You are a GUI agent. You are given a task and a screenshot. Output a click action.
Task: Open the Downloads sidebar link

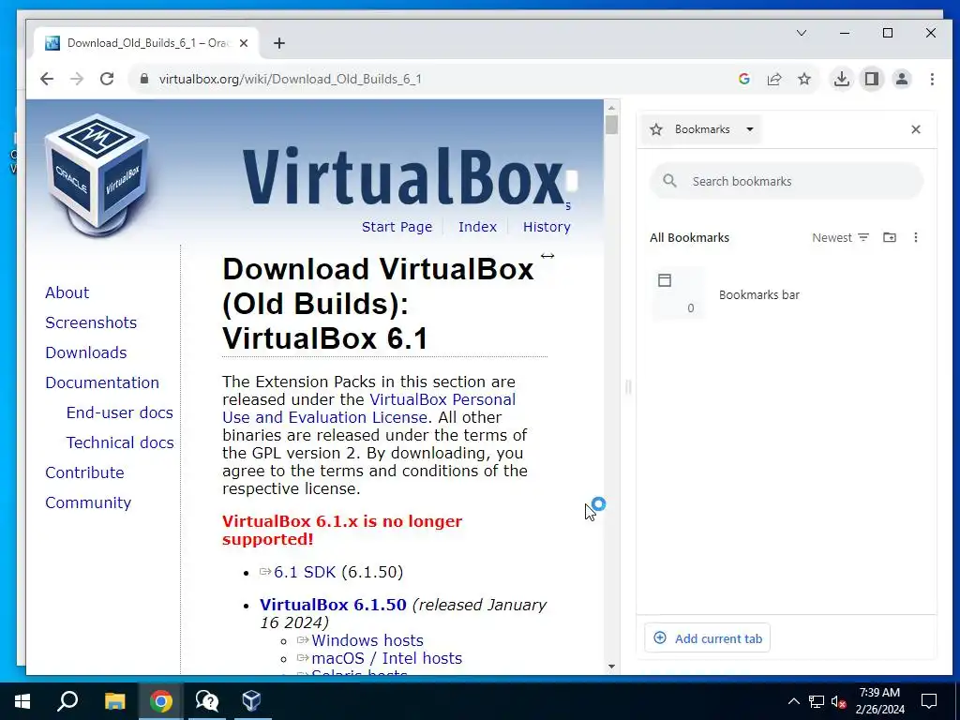85,352
